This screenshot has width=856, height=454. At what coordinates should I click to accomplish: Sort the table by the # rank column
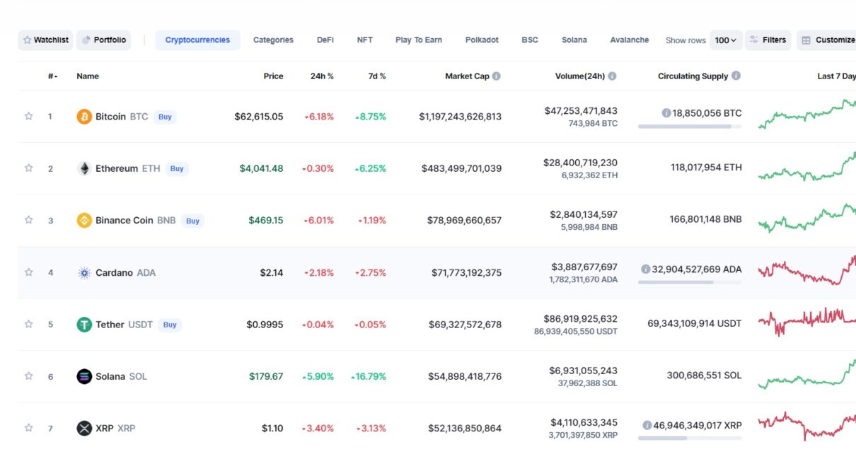[53, 76]
